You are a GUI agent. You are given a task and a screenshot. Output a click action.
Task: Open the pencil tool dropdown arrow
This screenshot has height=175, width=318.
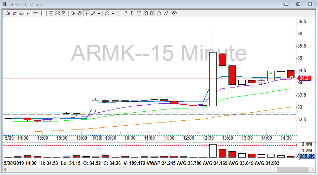click(x=99, y=14)
